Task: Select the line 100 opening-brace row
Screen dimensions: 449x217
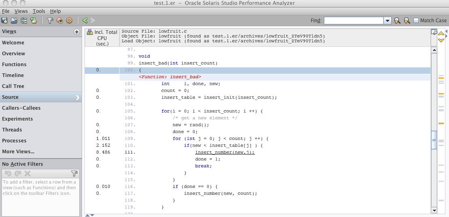Action: coord(257,70)
